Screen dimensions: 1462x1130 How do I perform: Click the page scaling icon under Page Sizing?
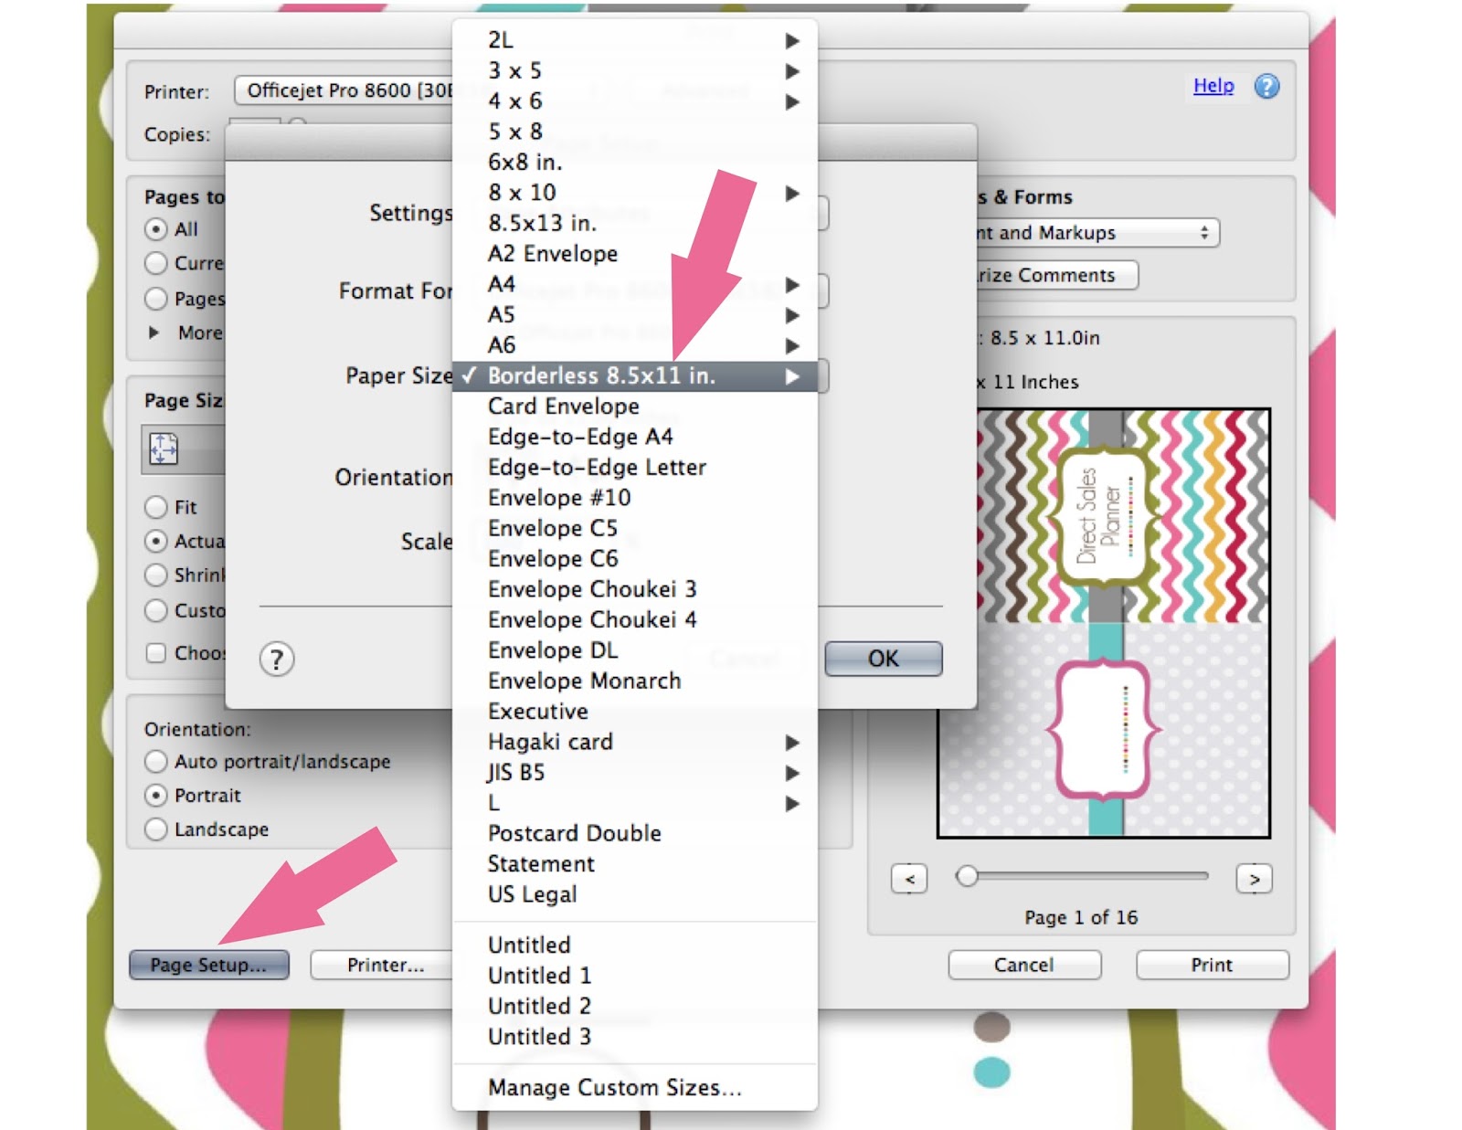(164, 449)
